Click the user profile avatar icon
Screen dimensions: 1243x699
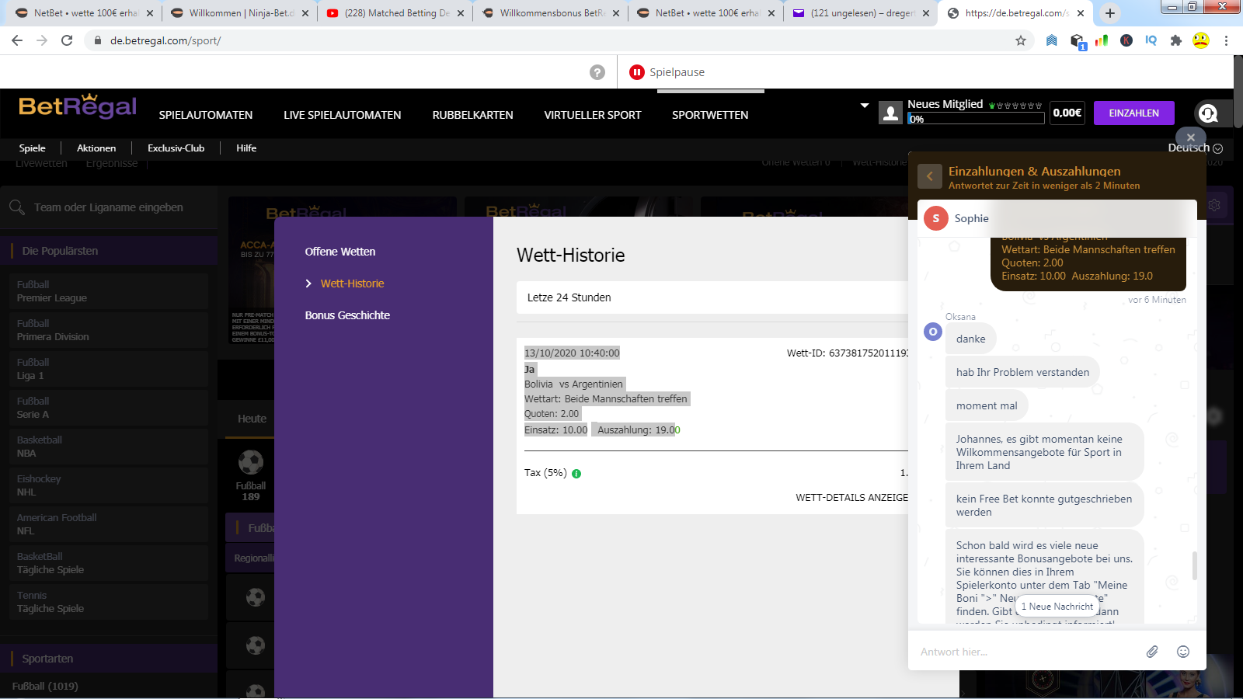pos(890,113)
